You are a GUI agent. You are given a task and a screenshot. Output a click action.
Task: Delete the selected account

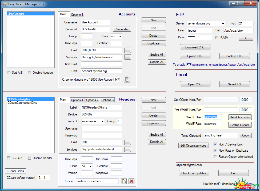click(x=154, y=36)
